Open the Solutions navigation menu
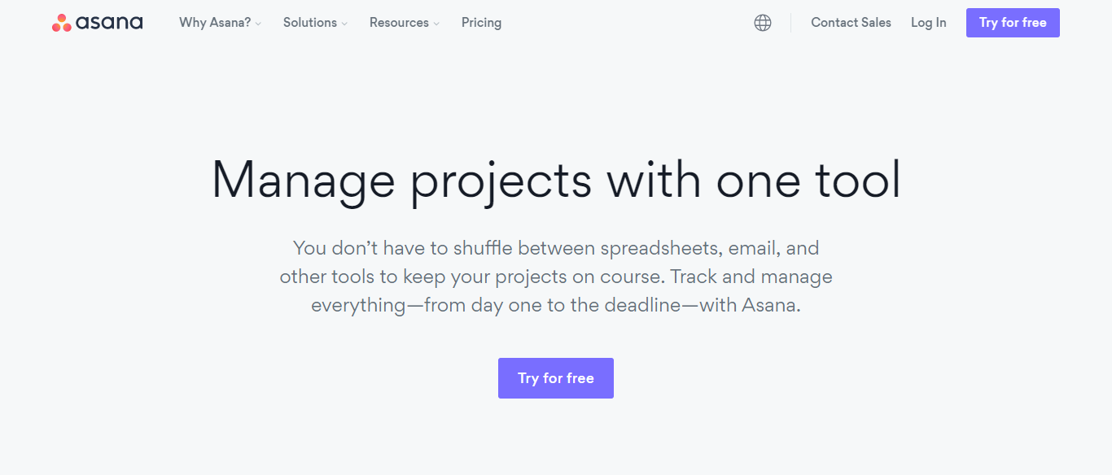The height and width of the screenshot is (475, 1112). click(309, 22)
